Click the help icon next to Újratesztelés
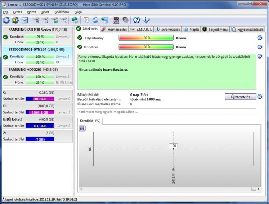This screenshot has height=204, width=269. (260, 97)
